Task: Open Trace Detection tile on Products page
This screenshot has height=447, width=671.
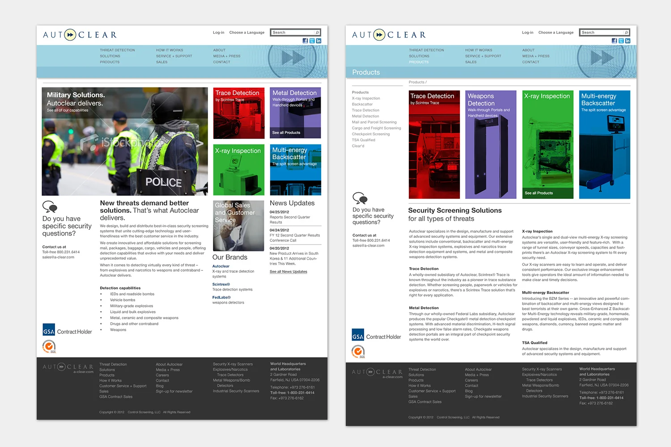Action: pyautogui.click(x=434, y=145)
